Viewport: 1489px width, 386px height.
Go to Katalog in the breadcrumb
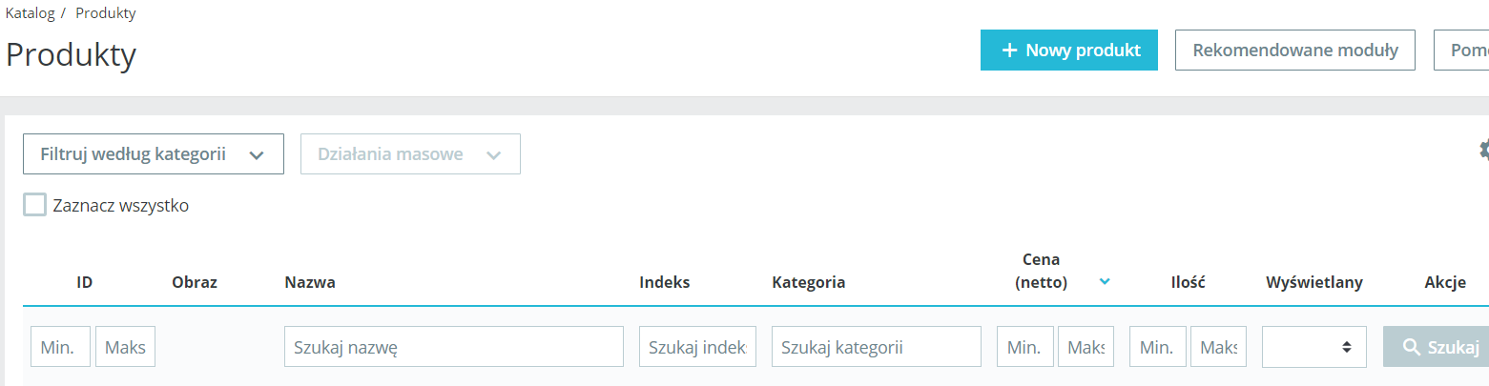(x=29, y=13)
